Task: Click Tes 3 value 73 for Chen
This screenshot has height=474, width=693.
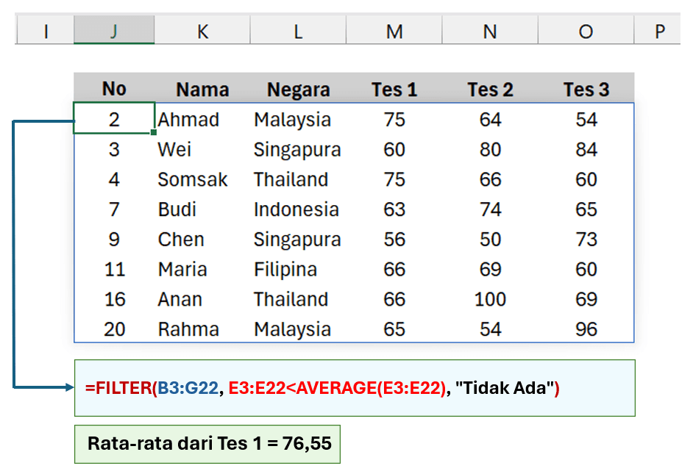Action: 586,240
